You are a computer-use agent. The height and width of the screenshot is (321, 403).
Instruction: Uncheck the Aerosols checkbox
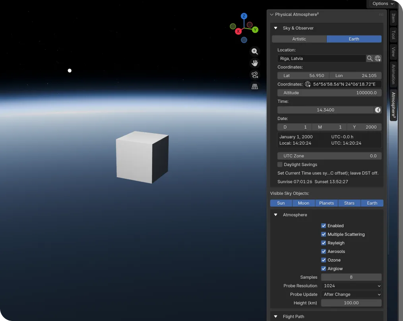(x=324, y=251)
